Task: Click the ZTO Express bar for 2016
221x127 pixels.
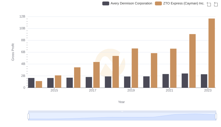Action: [77, 77]
